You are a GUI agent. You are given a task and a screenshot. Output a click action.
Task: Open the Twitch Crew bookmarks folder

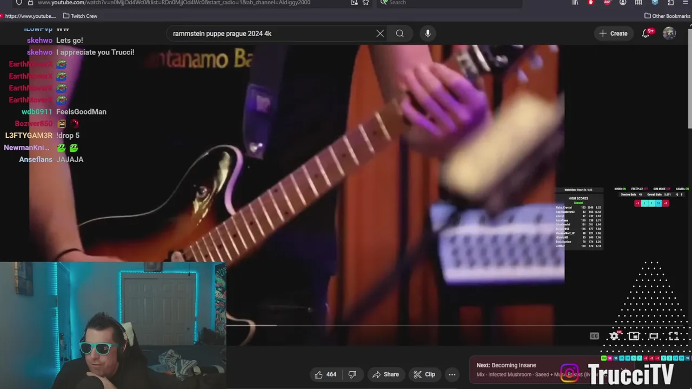pyautogui.click(x=80, y=16)
